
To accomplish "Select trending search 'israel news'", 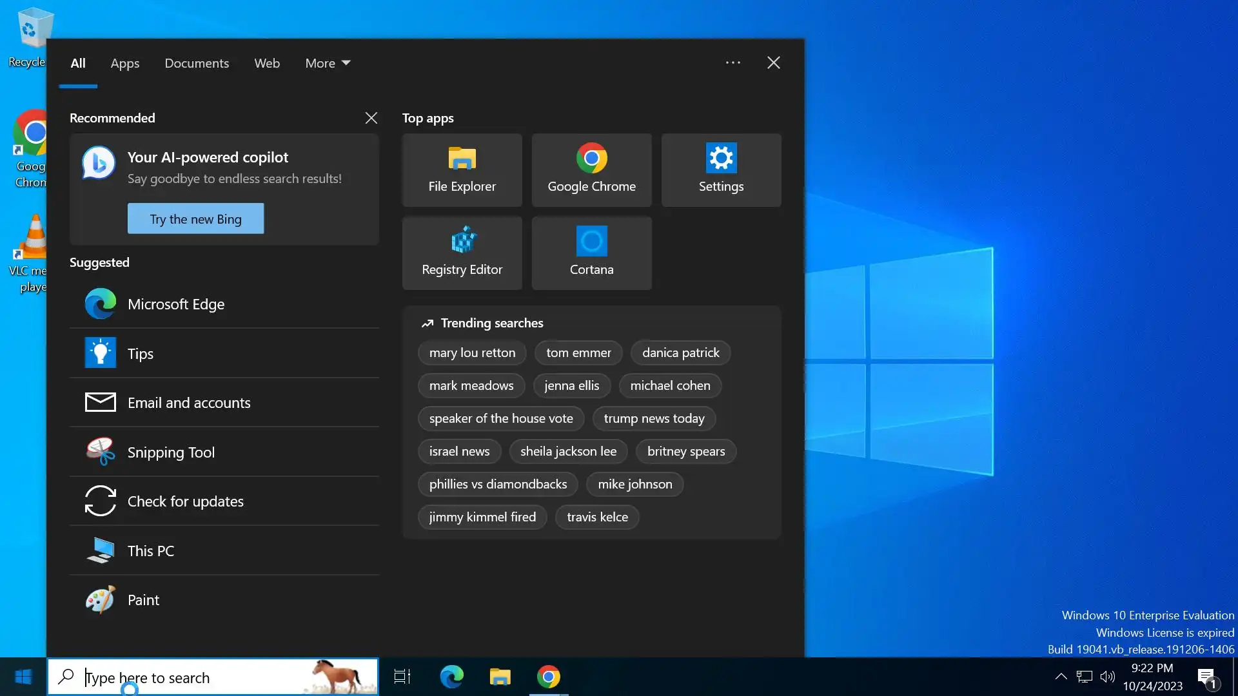I will click(459, 451).
